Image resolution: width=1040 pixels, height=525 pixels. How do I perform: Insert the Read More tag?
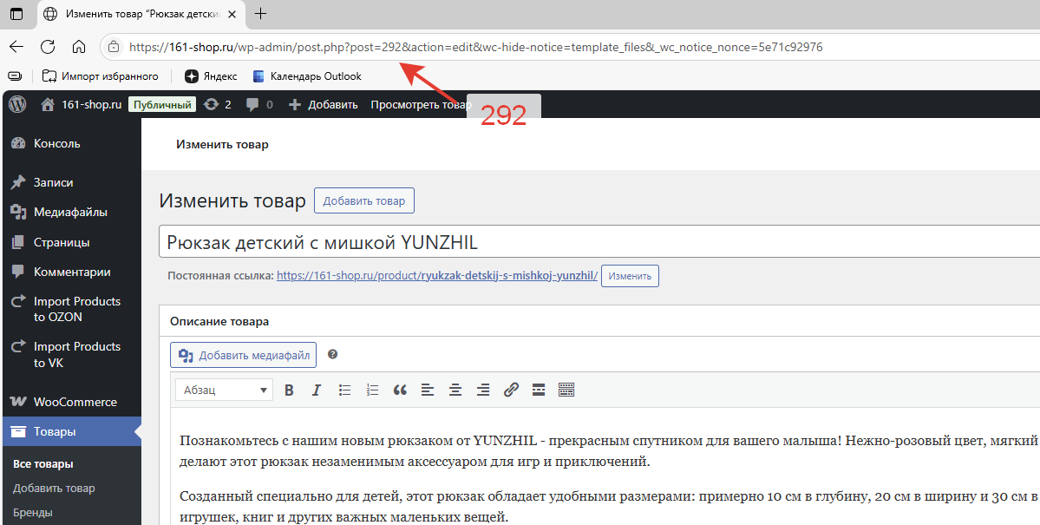pos(538,390)
